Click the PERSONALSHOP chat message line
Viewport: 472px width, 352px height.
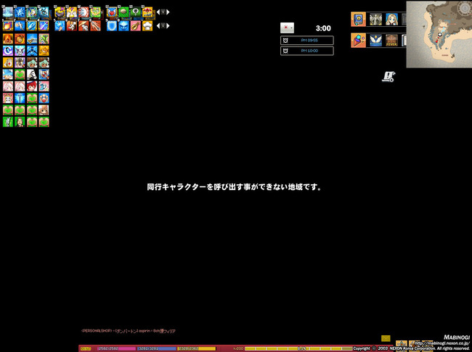[129, 331]
